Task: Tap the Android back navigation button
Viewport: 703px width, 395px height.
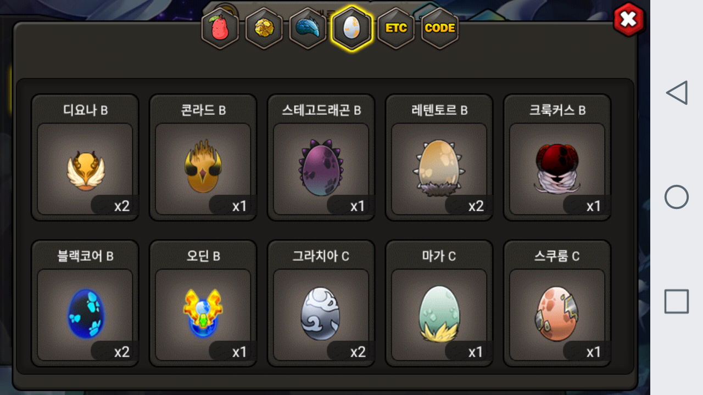Action: [677, 93]
